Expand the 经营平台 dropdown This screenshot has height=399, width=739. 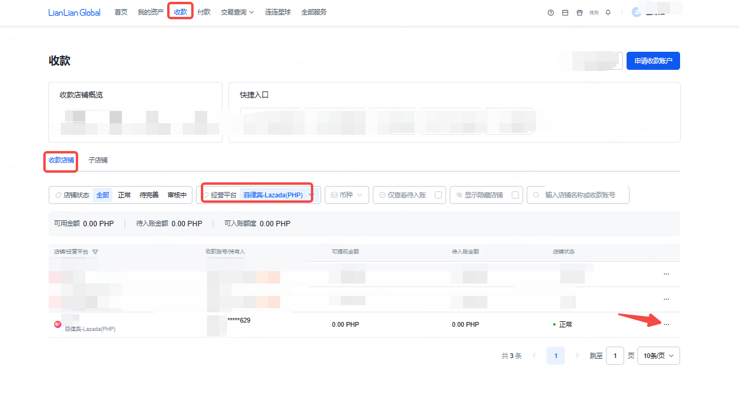[258, 195]
